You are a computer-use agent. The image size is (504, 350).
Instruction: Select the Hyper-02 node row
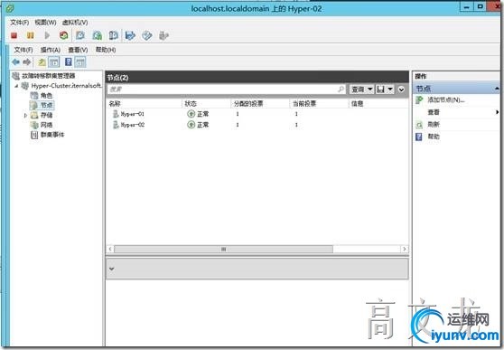pos(257,125)
